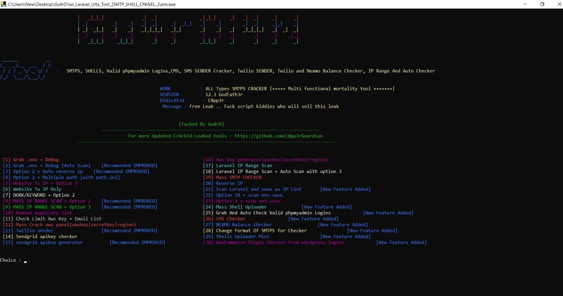563x296 pixels.
Task: Click option [13] Twillio sender
Action: (x=28, y=231)
